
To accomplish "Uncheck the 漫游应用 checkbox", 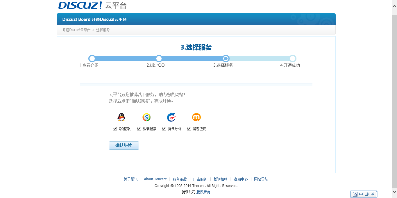I will point(189,128).
